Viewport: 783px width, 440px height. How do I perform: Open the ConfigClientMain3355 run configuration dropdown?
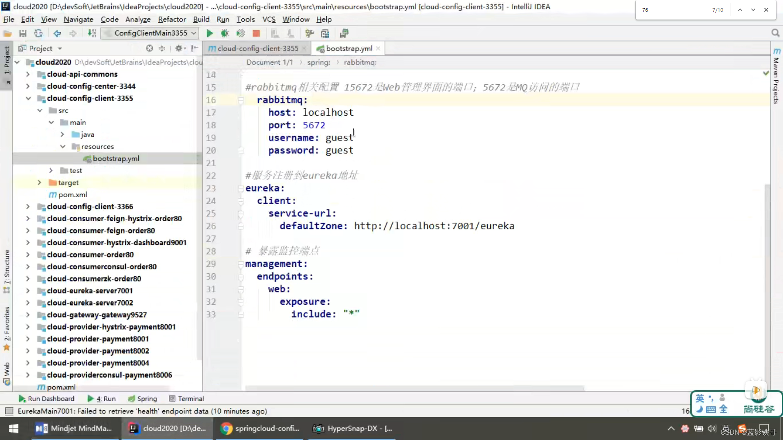pos(150,33)
